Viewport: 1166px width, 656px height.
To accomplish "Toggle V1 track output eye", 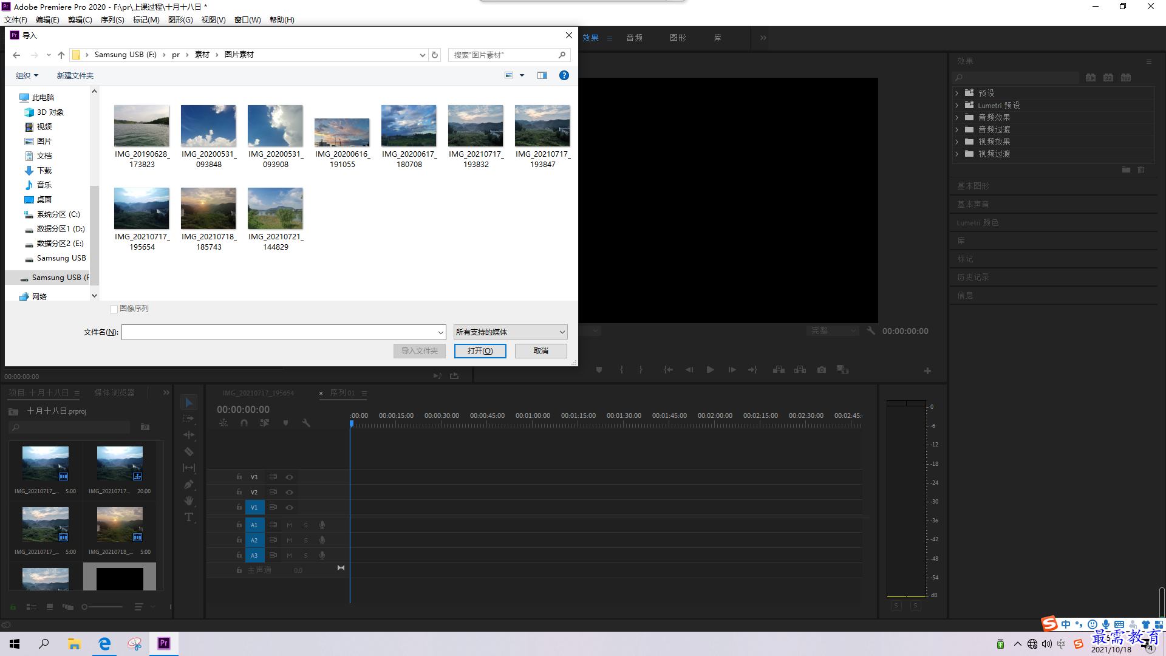I will pyautogui.click(x=290, y=508).
